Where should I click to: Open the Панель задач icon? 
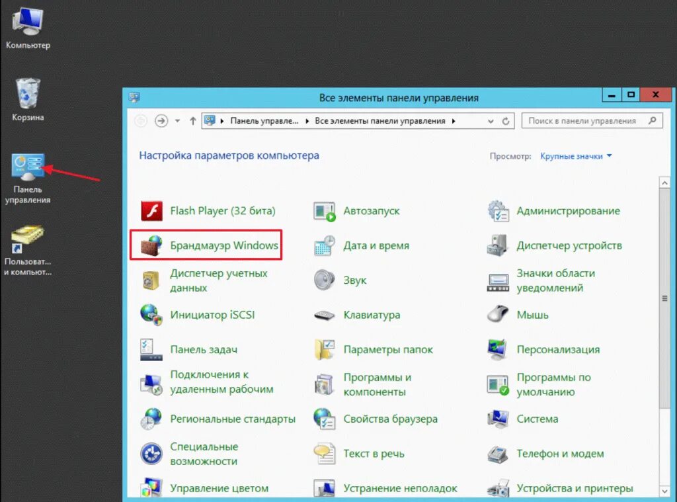[x=151, y=349]
